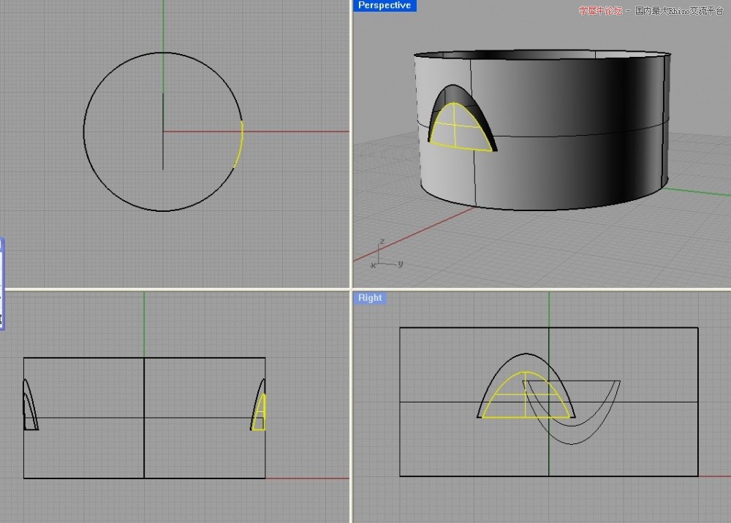Click the Right viewport title label
Viewport: 731px width, 523px height.
(x=370, y=298)
